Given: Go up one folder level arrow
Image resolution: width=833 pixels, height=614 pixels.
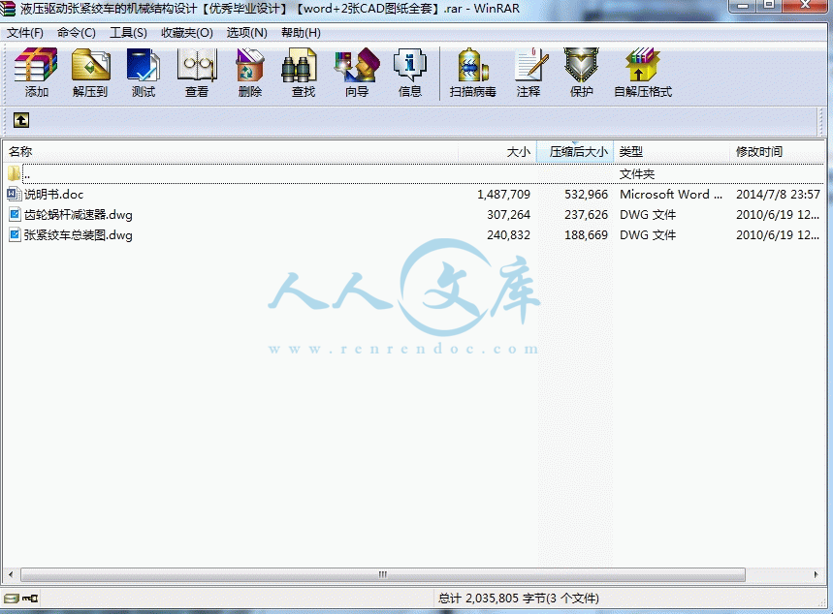Looking at the screenshot, I should [21, 120].
